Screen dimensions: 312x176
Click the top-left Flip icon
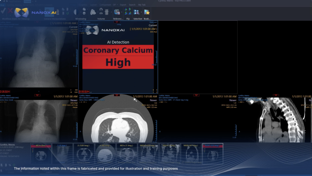pyautogui.click(x=126, y=10)
